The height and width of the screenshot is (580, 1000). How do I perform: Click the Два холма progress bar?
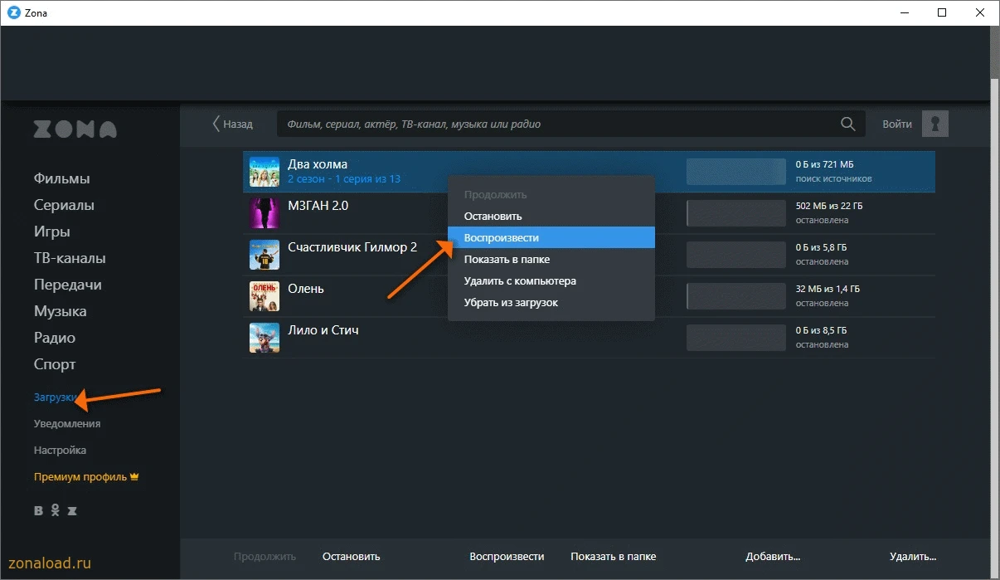click(736, 172)
